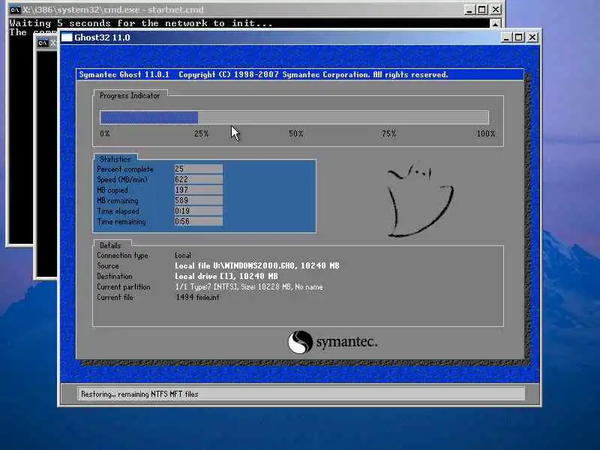Click the Destination local drive text

coord(226,276)
